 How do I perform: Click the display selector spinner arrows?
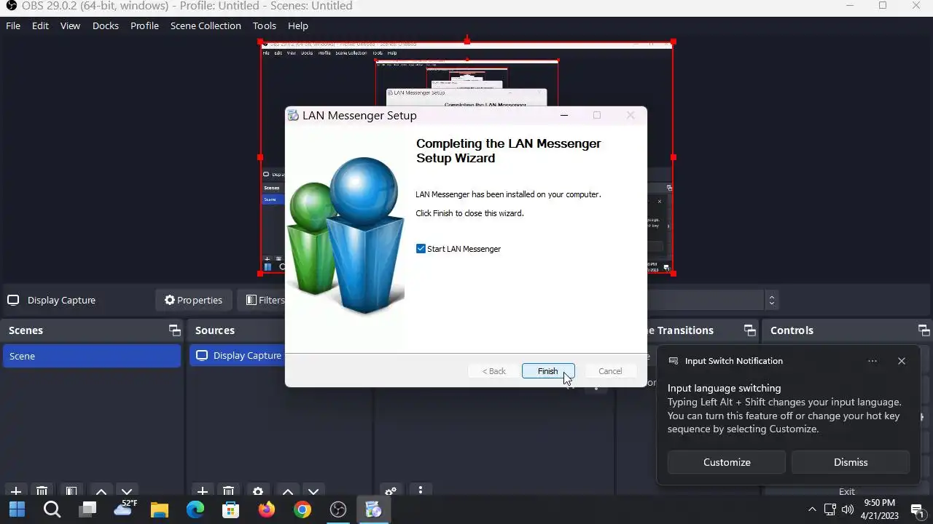coord(771,300)
